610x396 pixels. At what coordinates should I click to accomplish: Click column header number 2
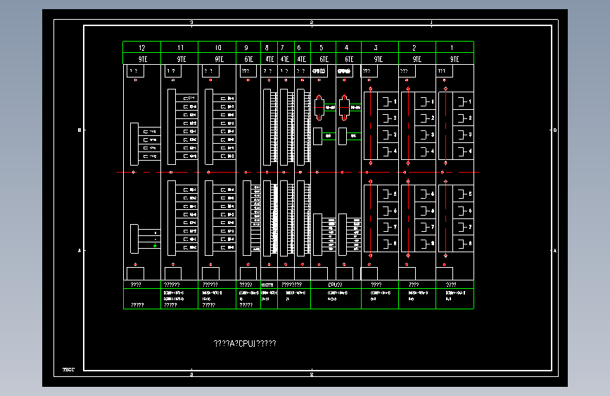(414, 47)
